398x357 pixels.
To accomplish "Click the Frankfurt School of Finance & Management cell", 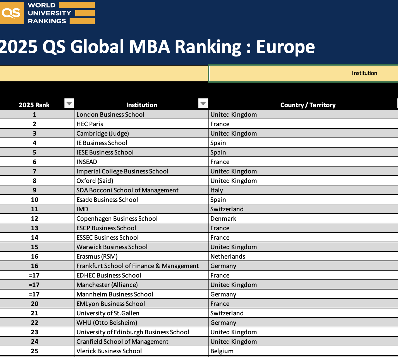I will coord(137,266).
